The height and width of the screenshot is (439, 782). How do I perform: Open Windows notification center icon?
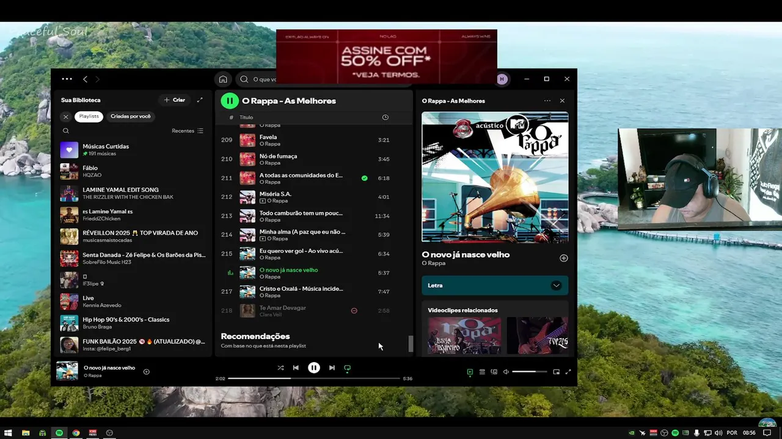[x=767, y=433]
